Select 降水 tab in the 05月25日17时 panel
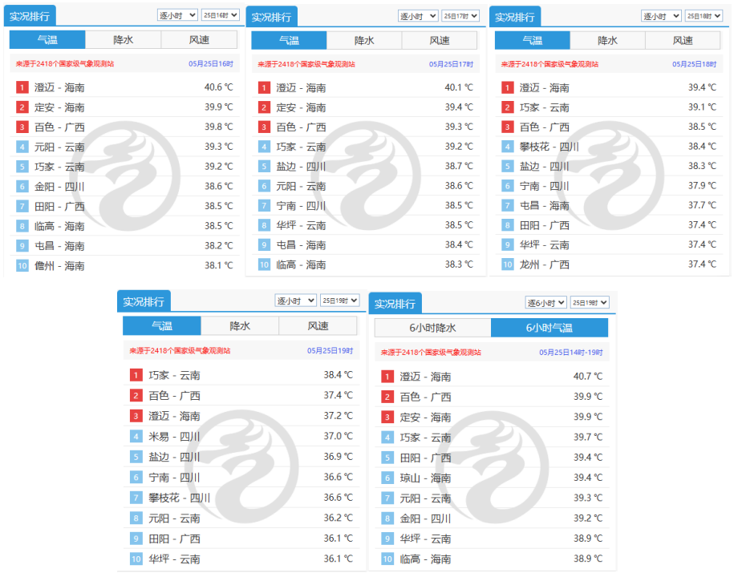734x577 pixels. [x=364, y=41]
